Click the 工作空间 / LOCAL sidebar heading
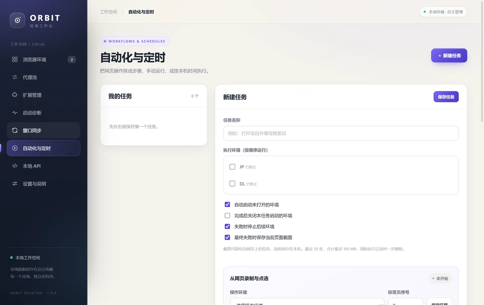 pos(28,44)
